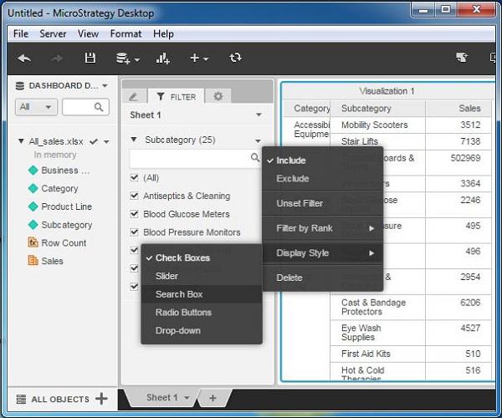
Task: Open the settings gear tab
Action: point(218,96)
